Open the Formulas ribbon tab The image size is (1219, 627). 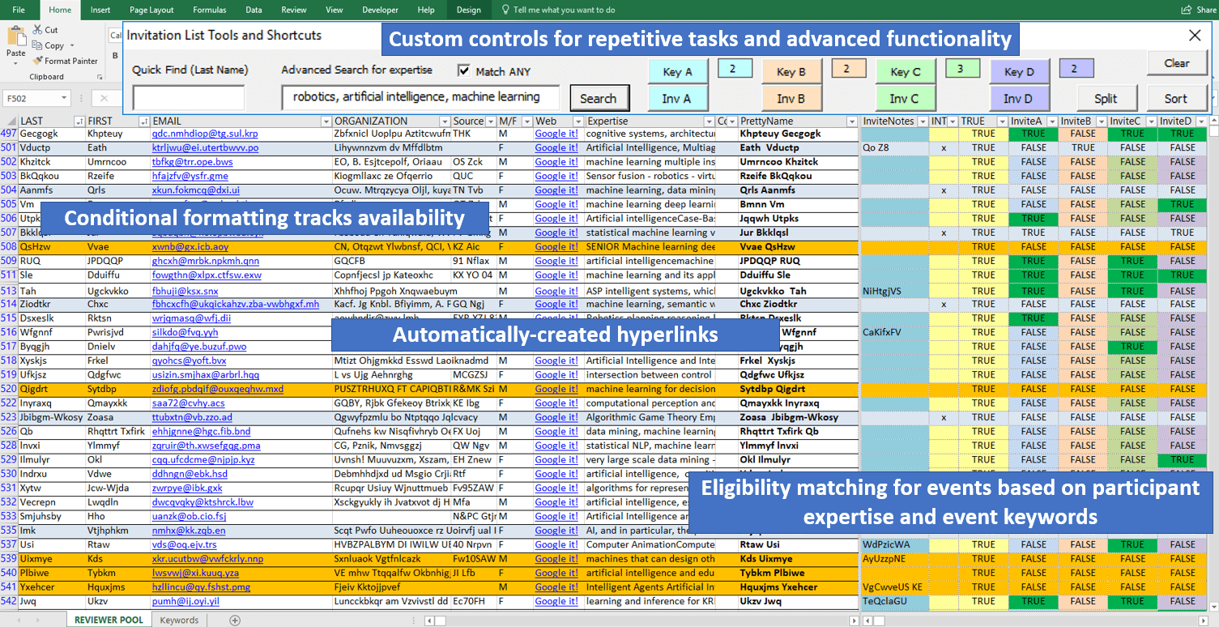[x=210, y=10]
